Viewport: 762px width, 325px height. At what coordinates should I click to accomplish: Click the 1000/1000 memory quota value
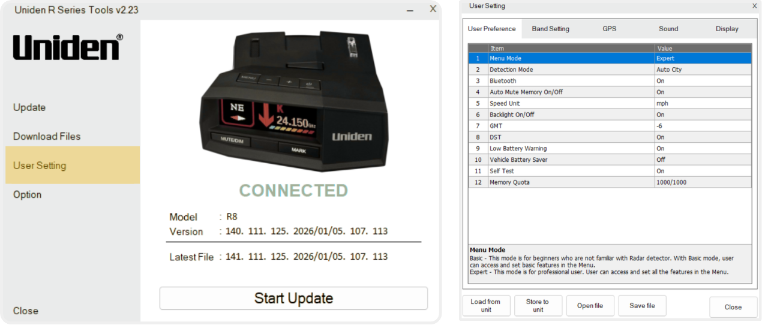point(703,182)
